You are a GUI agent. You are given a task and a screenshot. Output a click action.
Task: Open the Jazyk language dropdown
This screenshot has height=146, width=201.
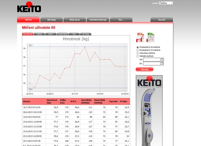[x=166, y=3]
